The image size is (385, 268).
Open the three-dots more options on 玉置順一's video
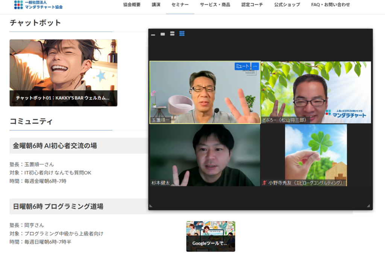coord(255,66)
